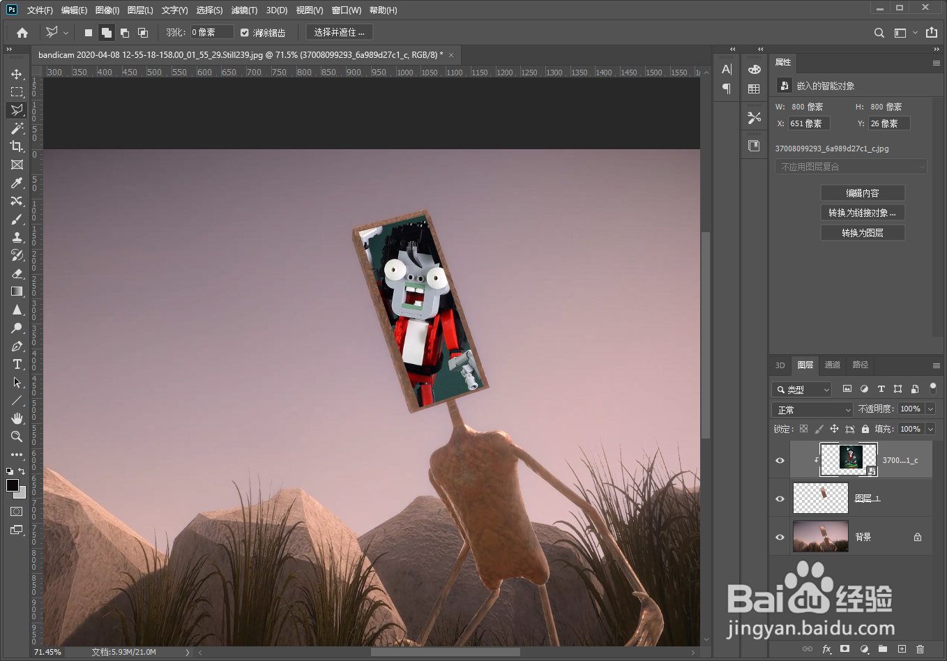Switch to the 路径 tab
The height and width of the screenshot is (661, 947).
pos(861,365)
